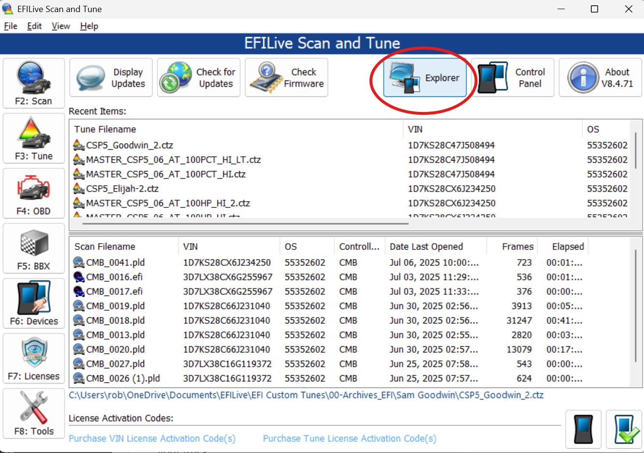Click icon beside CMB_0019.pld
The height and width of the screenshot is (453, 644).
click(x=79, y=306)
